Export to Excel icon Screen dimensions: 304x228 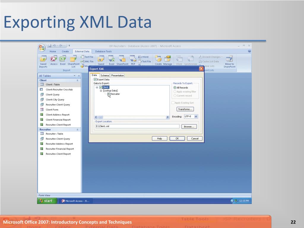pyautogui.click(x=112, y=60)
